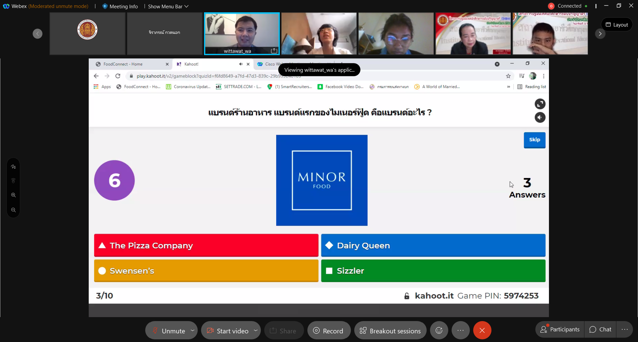End or leave the meeting
Screen dimensions: 638x342
tap(482, 330)
